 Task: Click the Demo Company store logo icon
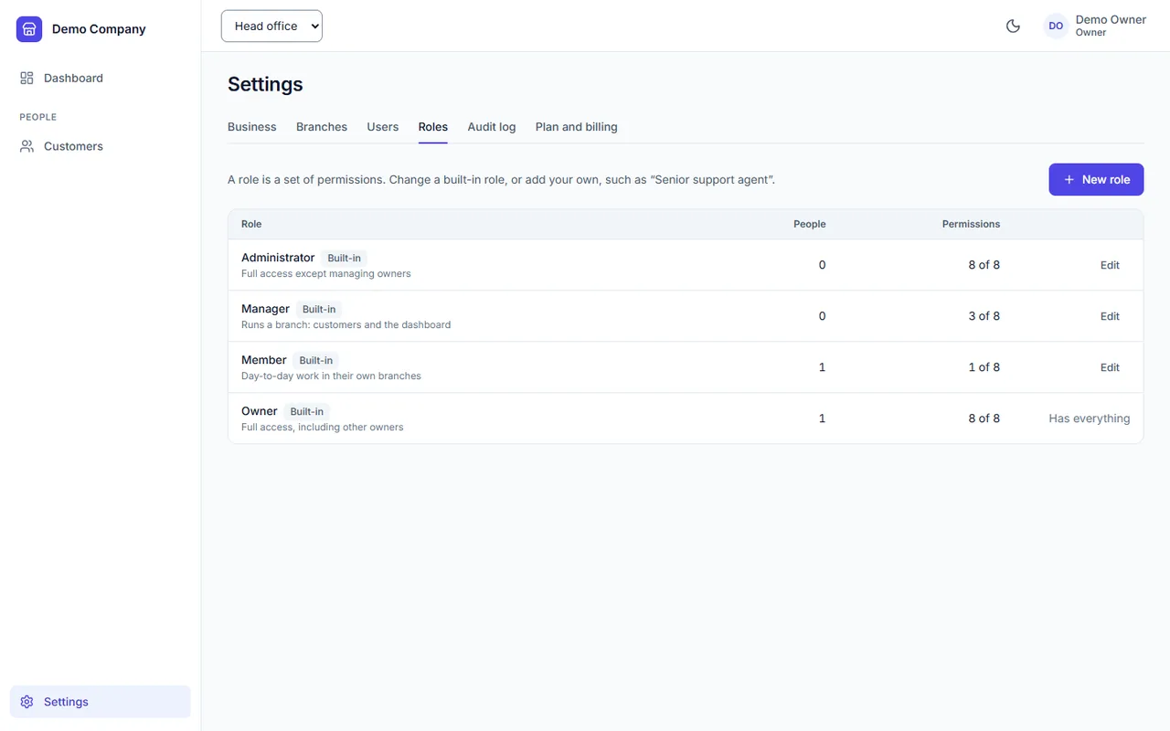29,29
